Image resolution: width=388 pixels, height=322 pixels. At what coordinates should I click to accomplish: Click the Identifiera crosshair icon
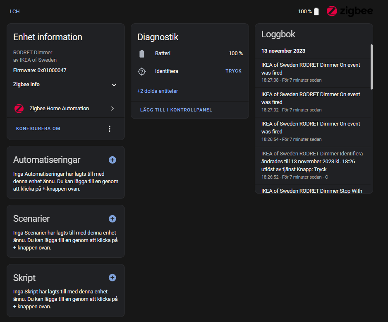point(142,71)
